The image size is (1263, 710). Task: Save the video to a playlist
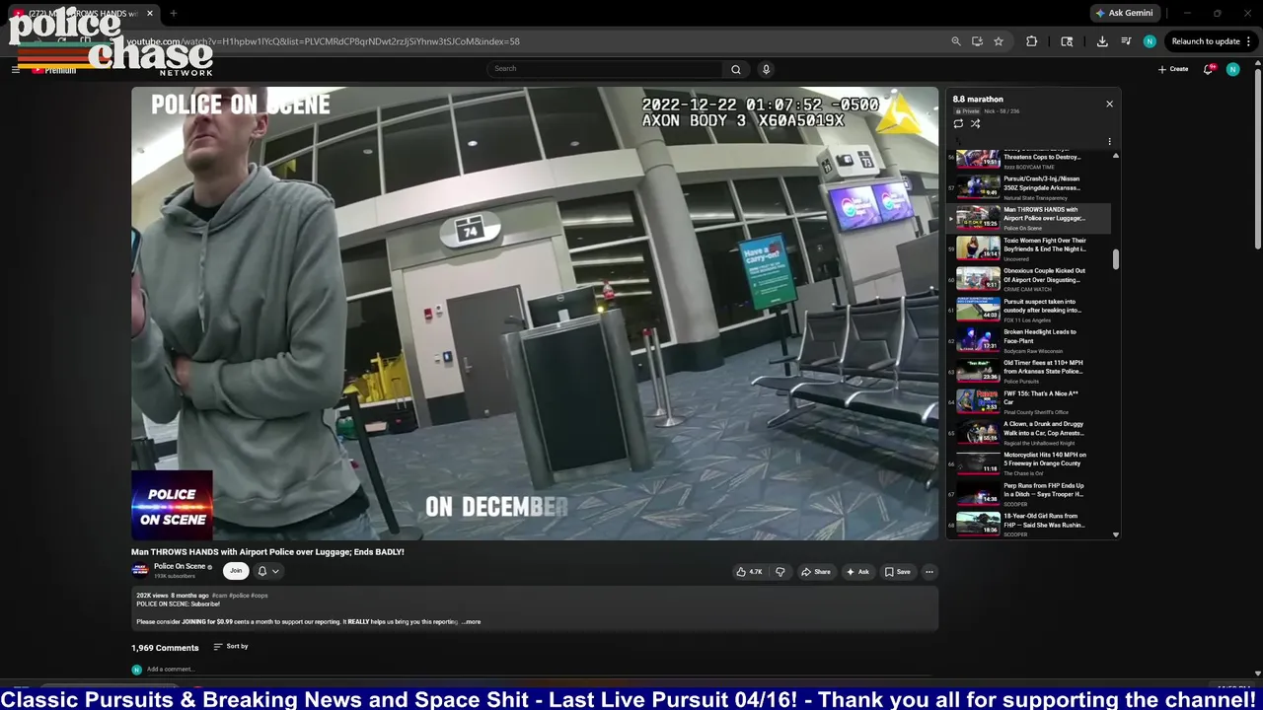[898, 572]
